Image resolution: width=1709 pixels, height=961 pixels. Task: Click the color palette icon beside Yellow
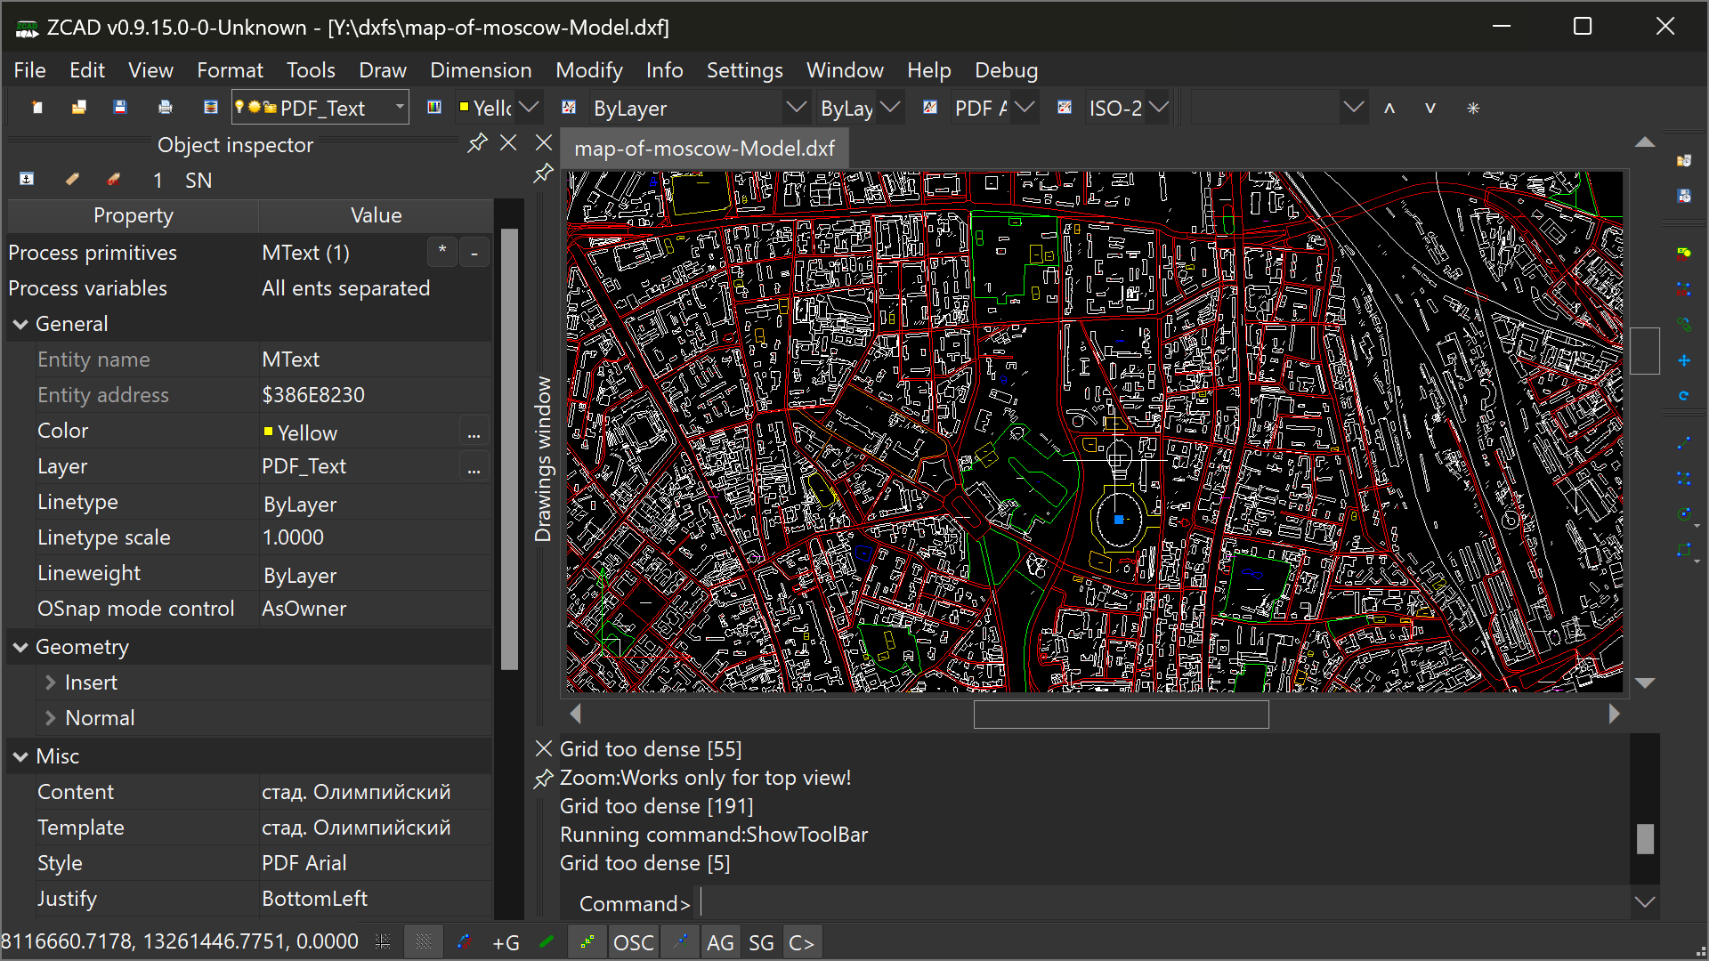[x=434, y=108]
